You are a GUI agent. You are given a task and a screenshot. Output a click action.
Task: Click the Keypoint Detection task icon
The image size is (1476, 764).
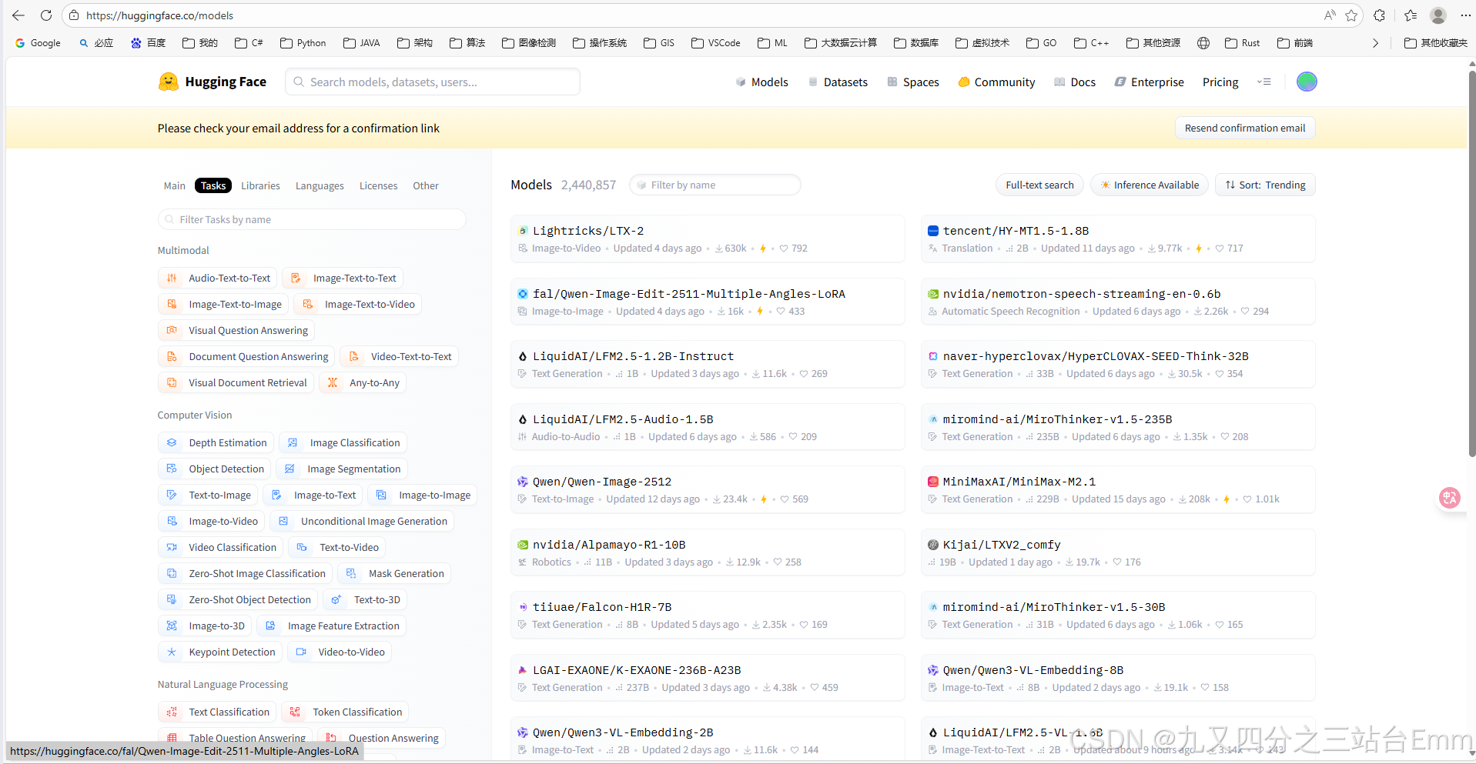point(172,652)
